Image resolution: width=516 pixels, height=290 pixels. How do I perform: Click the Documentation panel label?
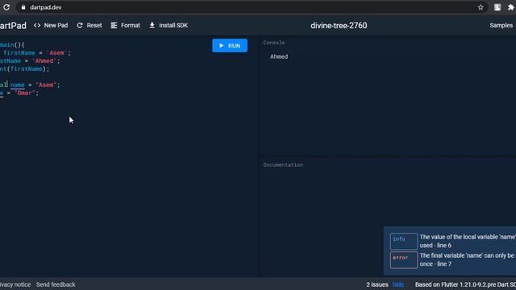283,164
